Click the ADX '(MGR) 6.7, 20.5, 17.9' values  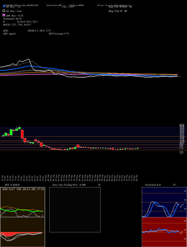coord(39,31)
